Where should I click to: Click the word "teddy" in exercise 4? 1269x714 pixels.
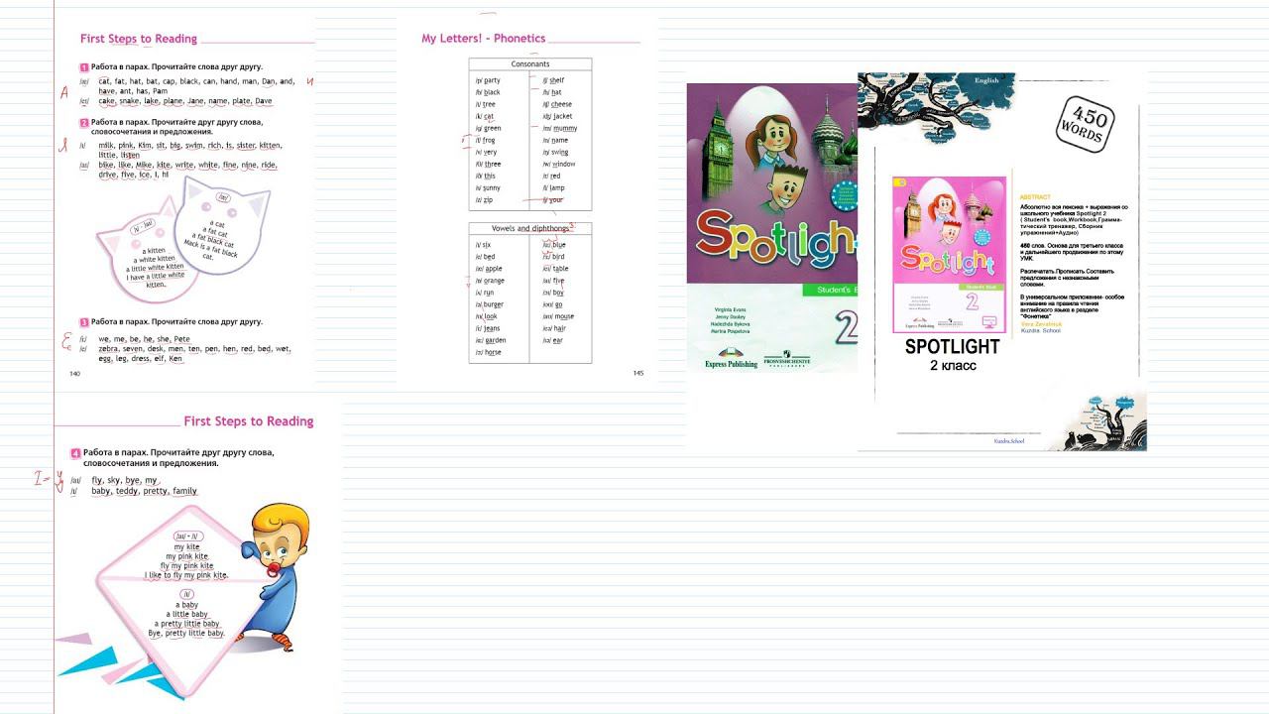coord(127,491)
